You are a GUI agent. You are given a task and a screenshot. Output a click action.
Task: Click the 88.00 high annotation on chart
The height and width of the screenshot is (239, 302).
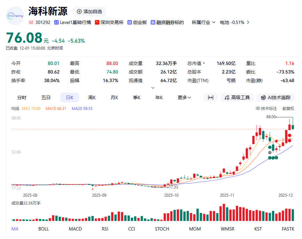(271, 117)
